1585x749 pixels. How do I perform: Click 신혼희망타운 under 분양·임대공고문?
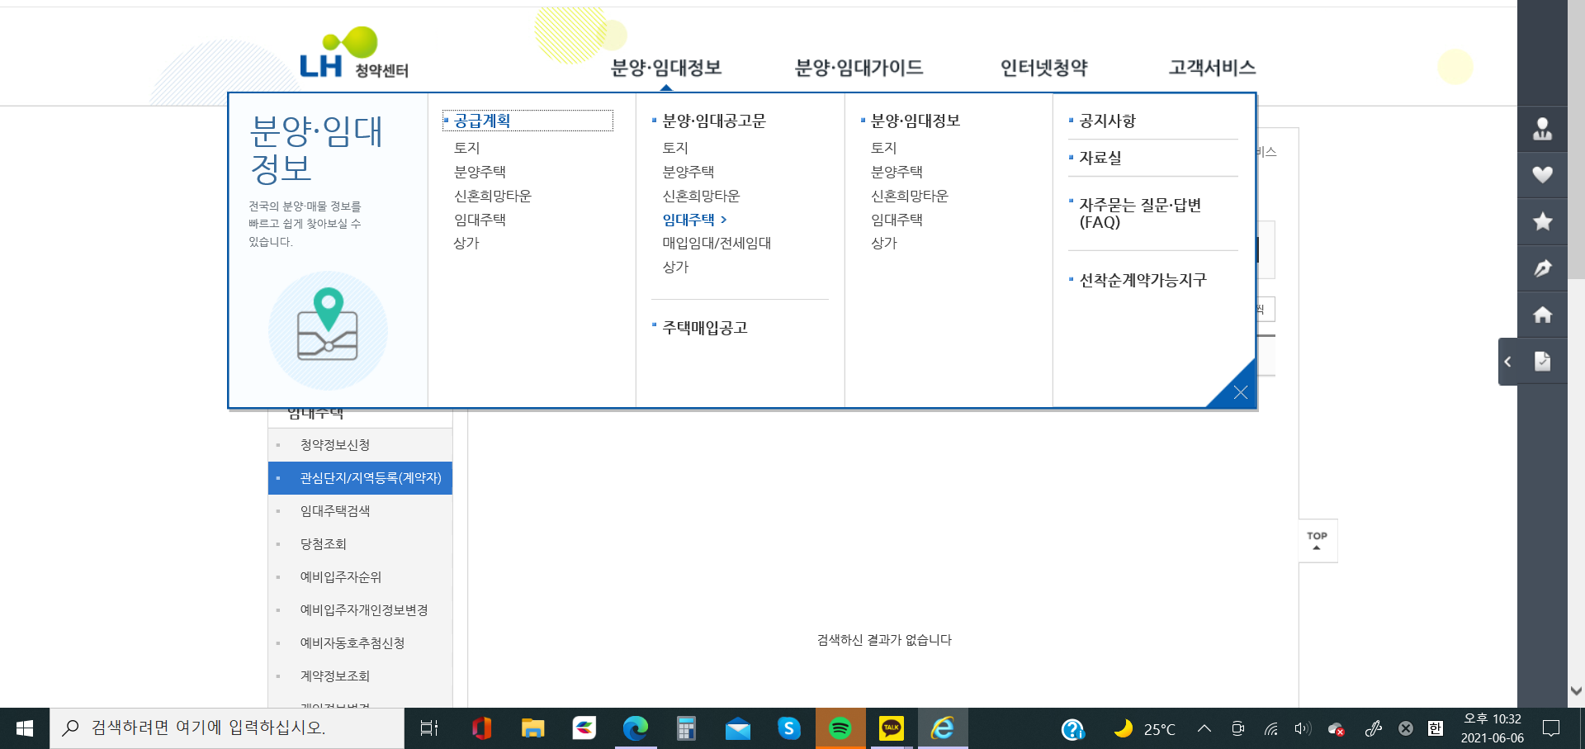(701, 196)
